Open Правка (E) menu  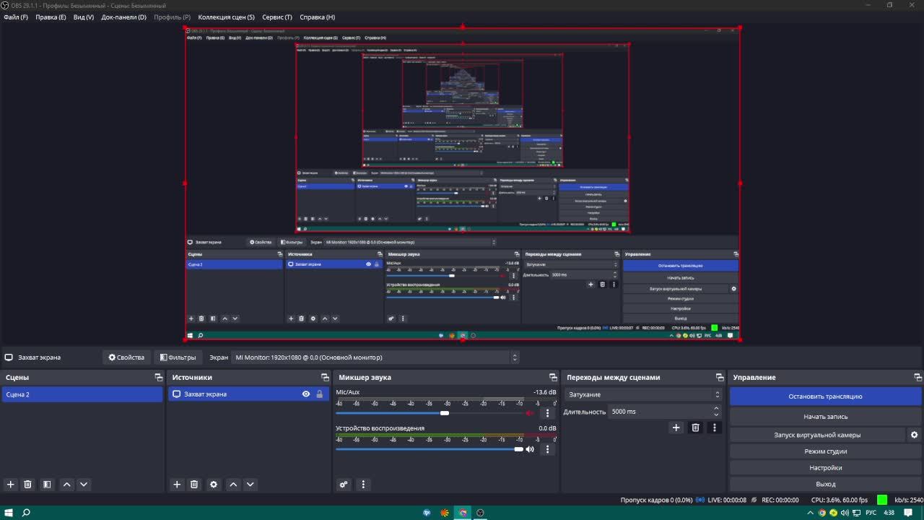click(x=51, y=17)
